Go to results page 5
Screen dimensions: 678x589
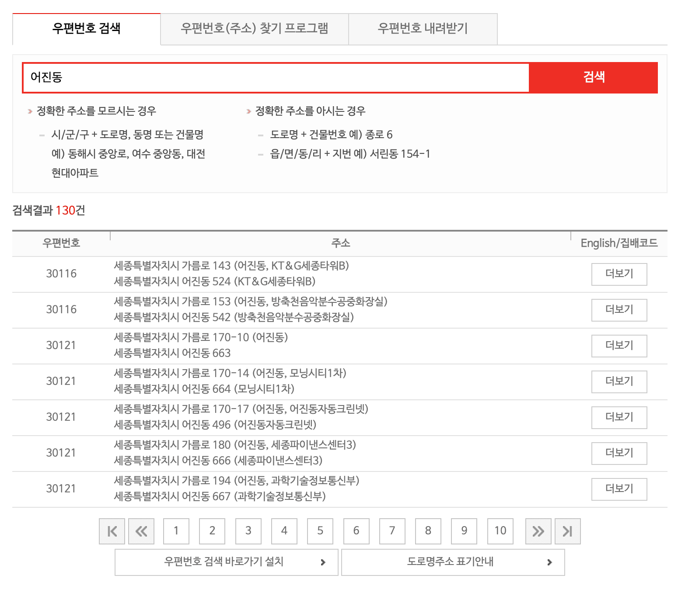click(x=320, y=531)
